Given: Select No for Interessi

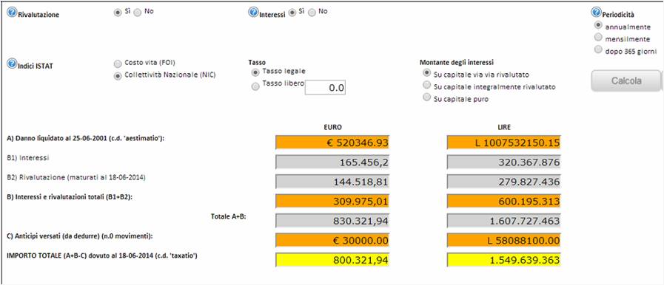Looking at the screenshot, I should click(x=312, y=13).
